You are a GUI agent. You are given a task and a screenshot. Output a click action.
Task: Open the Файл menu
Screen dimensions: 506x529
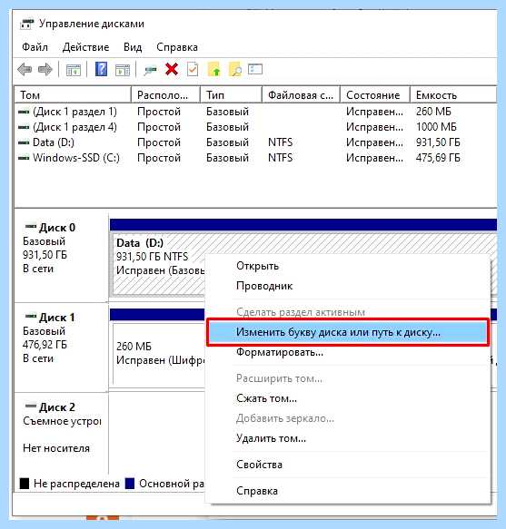[35, 47]
